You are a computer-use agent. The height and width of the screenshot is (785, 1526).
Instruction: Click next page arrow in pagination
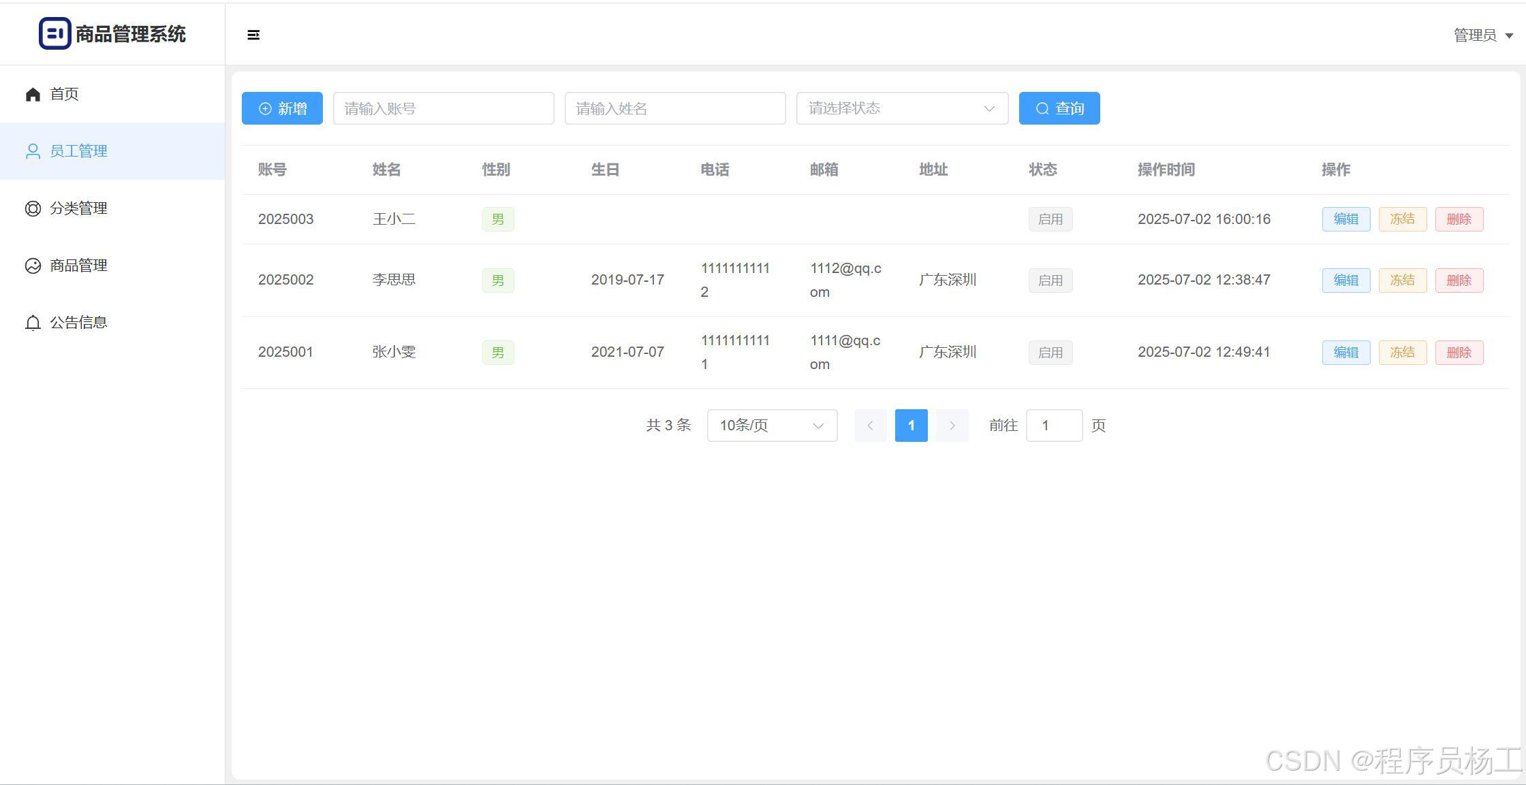(x=952, y=426)
